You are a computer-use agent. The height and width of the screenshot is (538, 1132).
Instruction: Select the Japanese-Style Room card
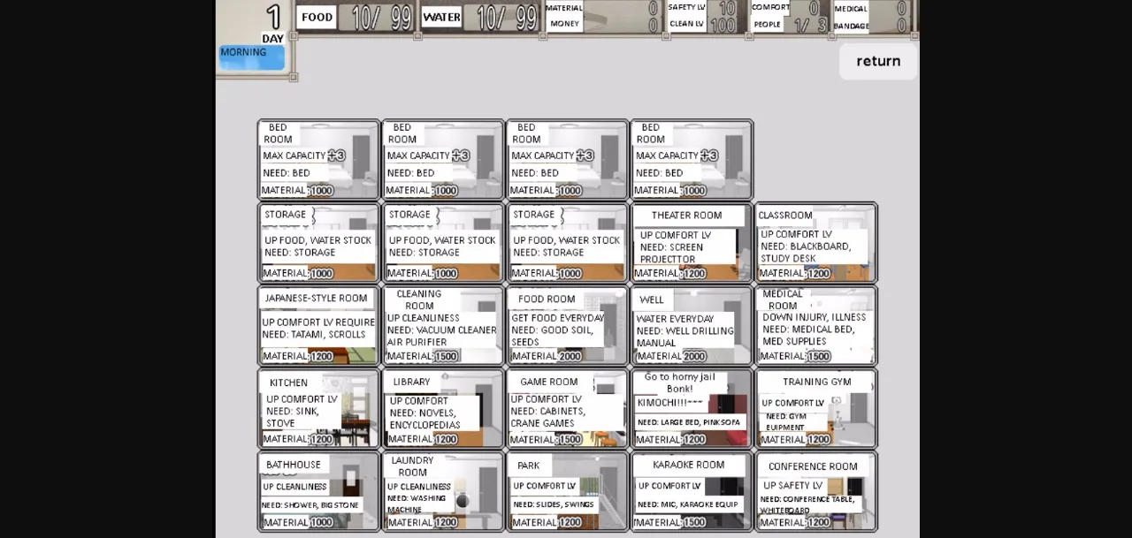[318, 326]
